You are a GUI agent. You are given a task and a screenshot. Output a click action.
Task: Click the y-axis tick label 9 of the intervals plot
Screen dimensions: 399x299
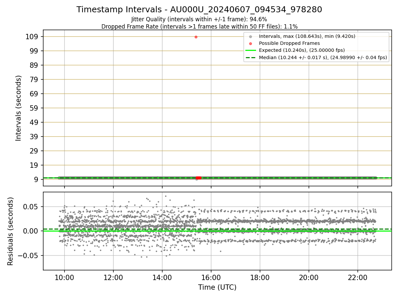coord(37,179)
